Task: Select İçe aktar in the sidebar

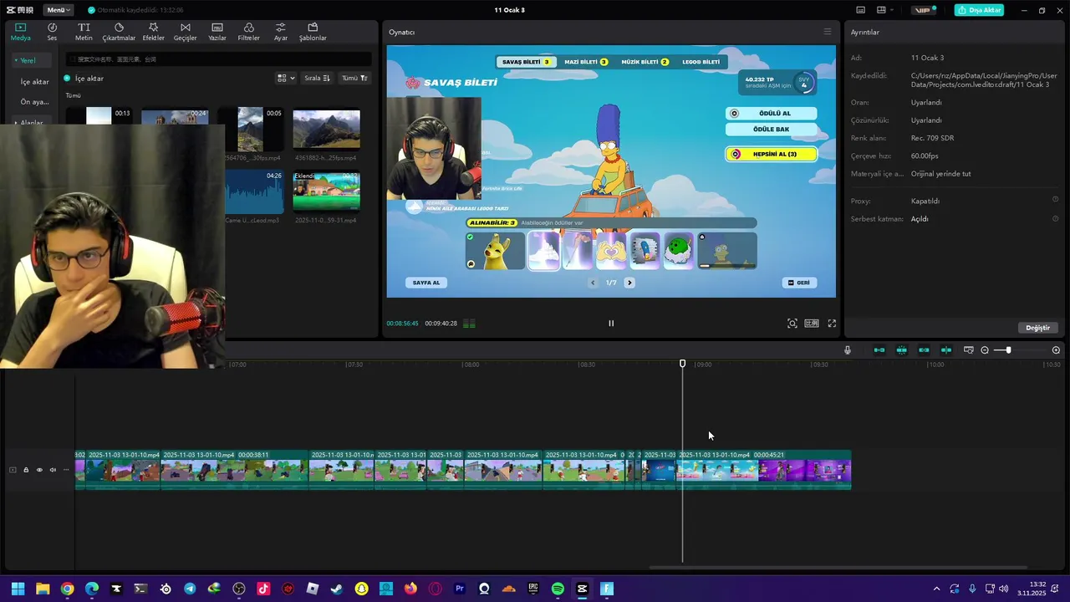Action: pos(35,82)
